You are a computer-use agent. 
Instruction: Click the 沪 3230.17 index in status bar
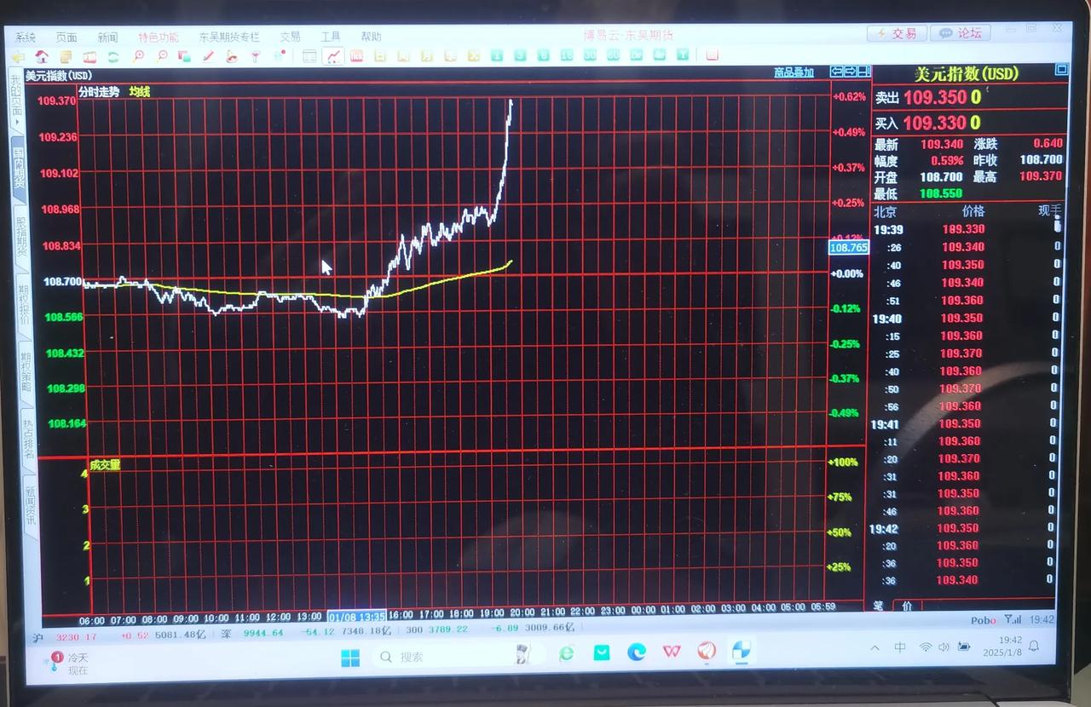click(65, 635)
